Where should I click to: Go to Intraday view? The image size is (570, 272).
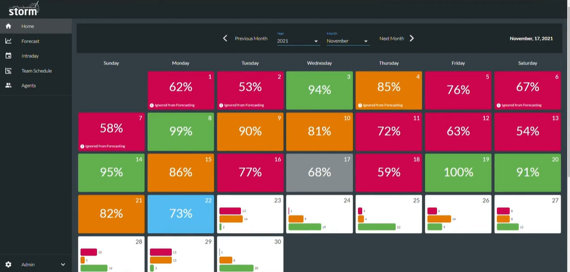(36, 56)
